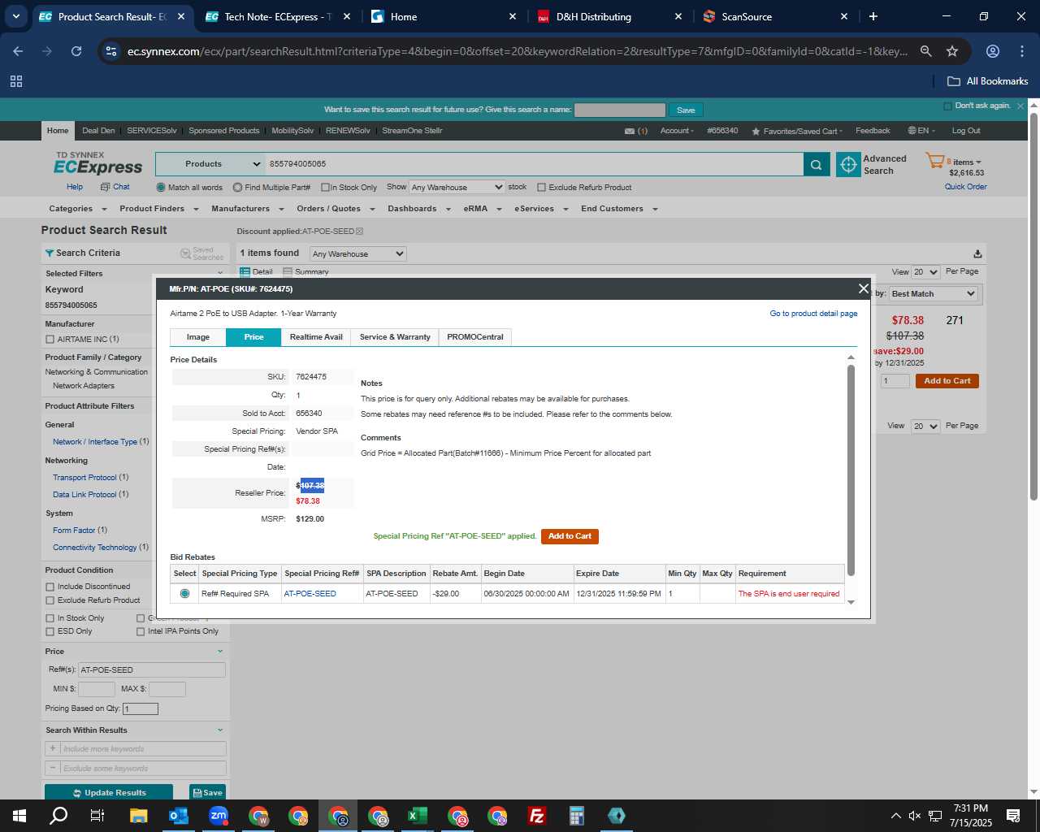Collapse the Price filter section
Screen dimensions: 1040x832
[220, 652]
